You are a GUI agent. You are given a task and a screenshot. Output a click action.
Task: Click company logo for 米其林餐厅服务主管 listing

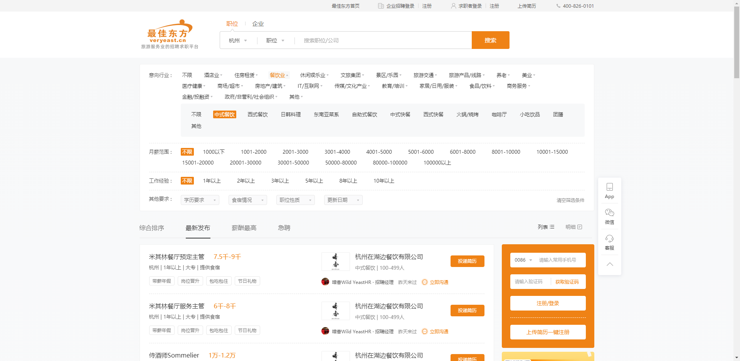pyautogui.click(x=336, y=311)
